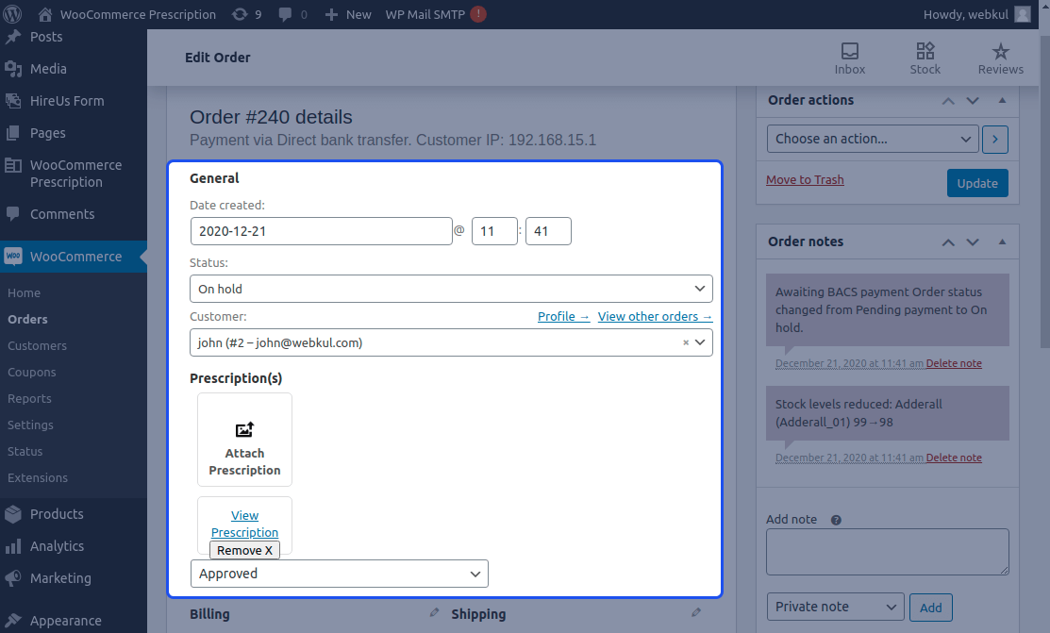The image size is (1050, 633).
Task: Open the Customer john dropdown
Action: tap(451, 342)
